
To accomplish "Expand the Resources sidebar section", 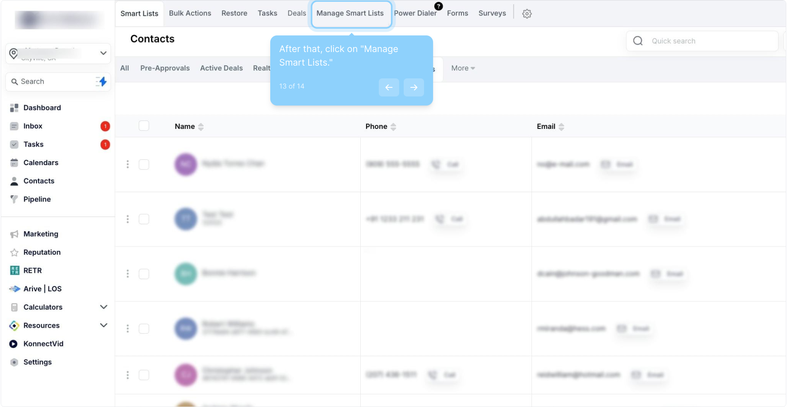I will click(104, 325).
